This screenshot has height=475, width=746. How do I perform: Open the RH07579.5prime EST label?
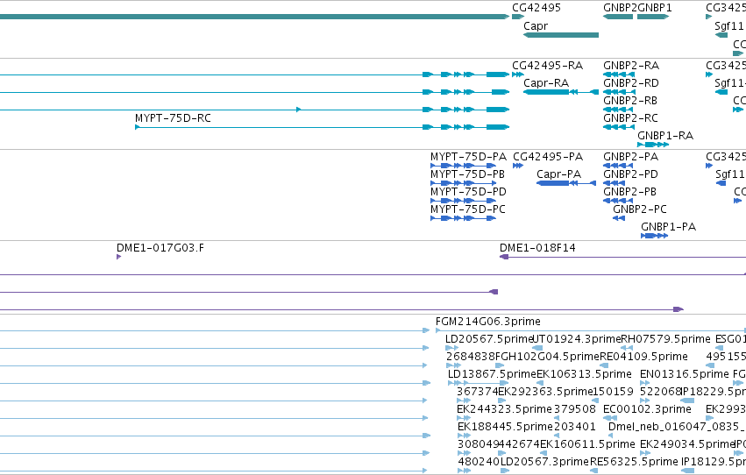pos(665,339)
